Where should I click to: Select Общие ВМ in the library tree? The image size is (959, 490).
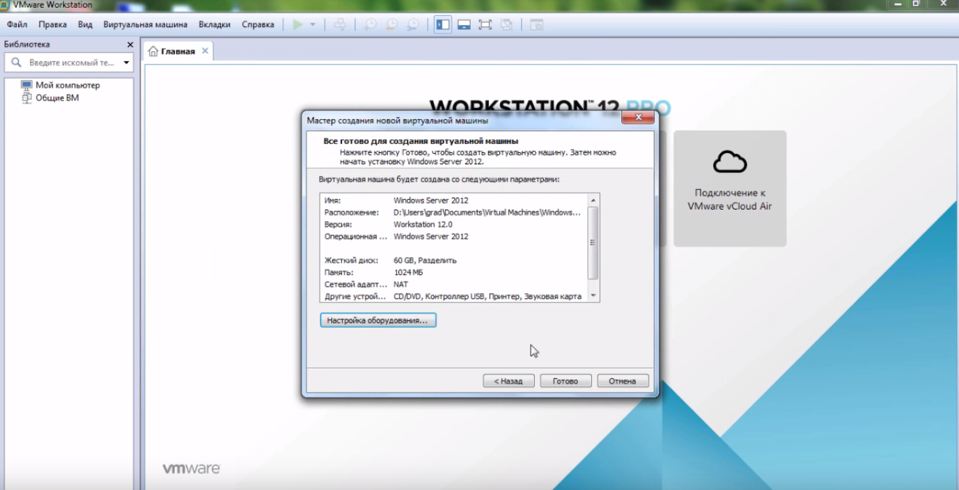click(57, 98)
